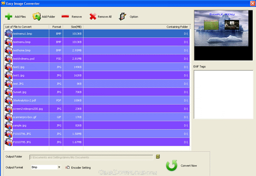Click the file icon beside screen2videopro200.jpg
Viewport: 256px width, 176px height.
(x=8, y=109)
